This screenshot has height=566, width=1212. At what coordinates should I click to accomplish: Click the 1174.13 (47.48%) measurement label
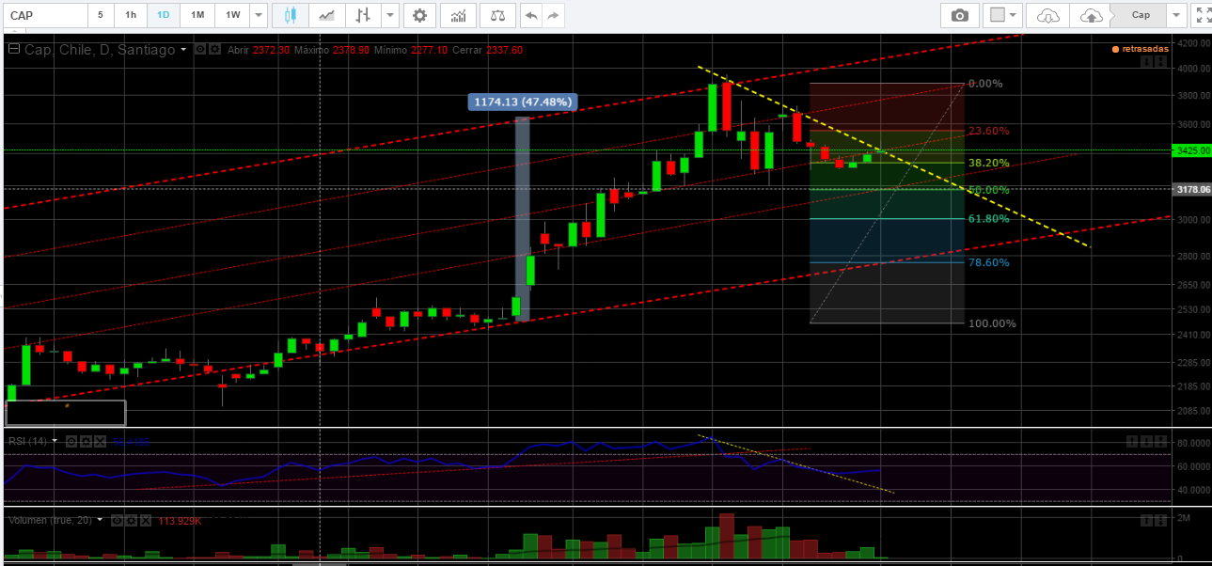(x=521, y=102)
